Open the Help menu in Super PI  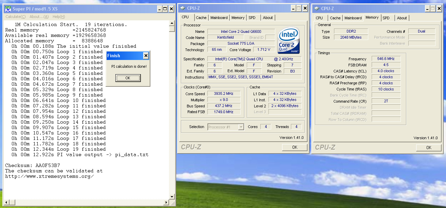(59, 17)
